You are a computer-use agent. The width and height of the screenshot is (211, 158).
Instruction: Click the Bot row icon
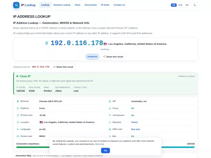110,136
